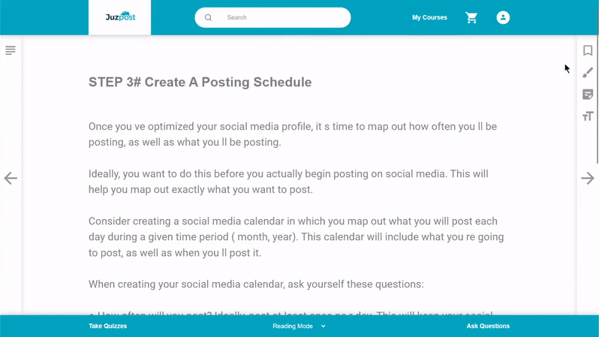This screenshot has height=337, width=599.
Task: Focus the Search input field
Action: click(x=272, y=17)
